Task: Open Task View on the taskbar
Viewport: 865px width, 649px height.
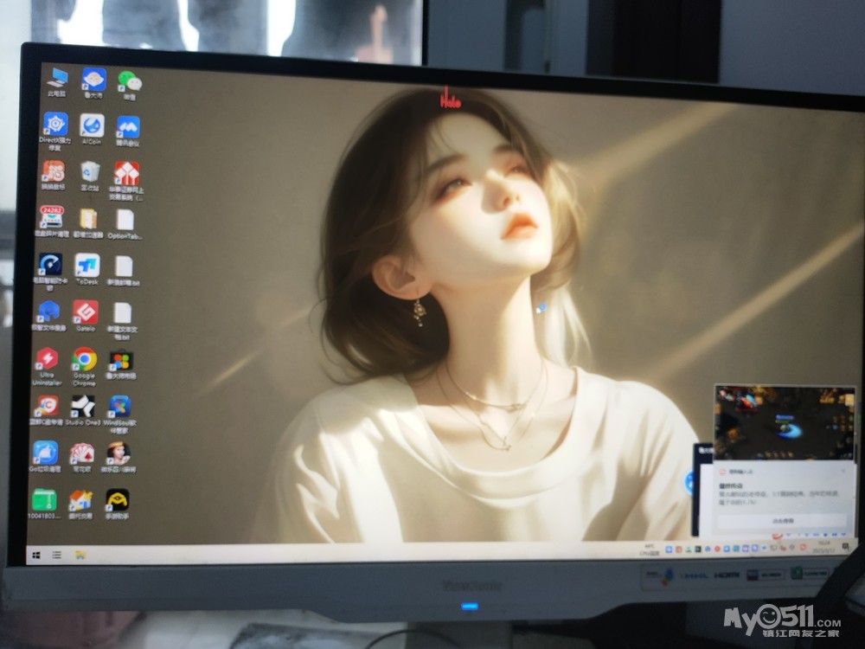Action: (x=57, y=554)
